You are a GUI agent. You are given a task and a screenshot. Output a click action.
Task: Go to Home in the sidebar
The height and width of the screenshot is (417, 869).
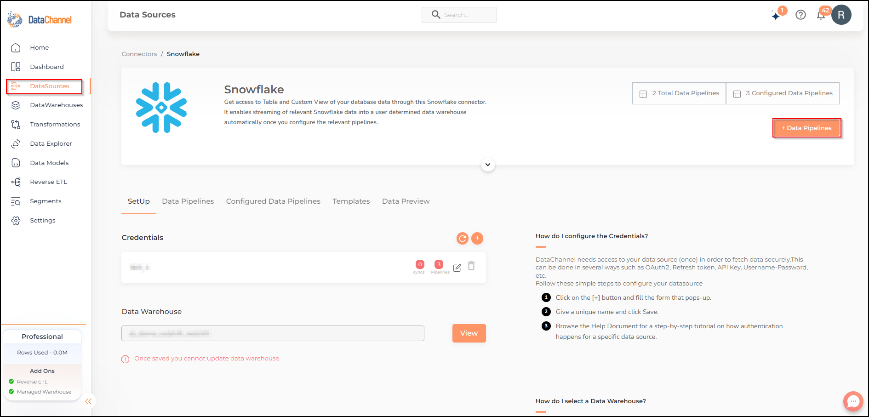[x=40, y=48]
